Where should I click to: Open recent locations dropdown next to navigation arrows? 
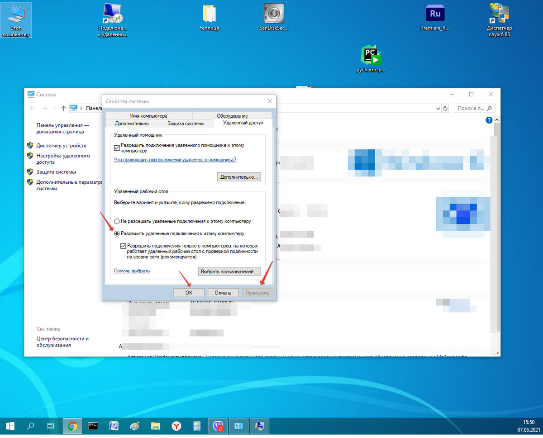coord(55,108)
